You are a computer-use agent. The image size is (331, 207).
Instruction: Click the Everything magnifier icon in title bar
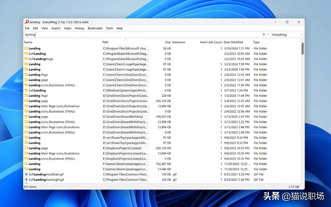click(27, 22)
